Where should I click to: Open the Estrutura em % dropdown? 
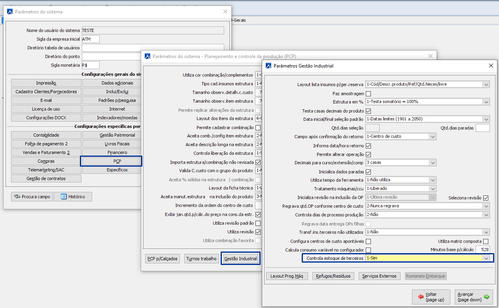point(486,102)
